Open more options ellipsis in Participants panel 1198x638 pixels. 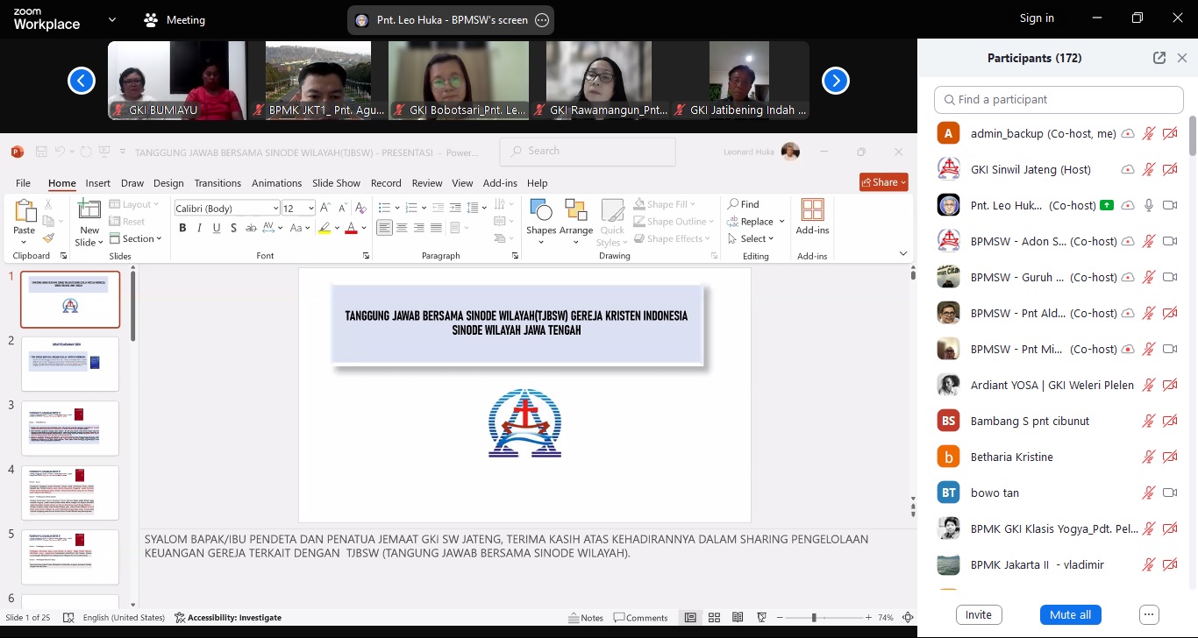(x=1150, y=614)
